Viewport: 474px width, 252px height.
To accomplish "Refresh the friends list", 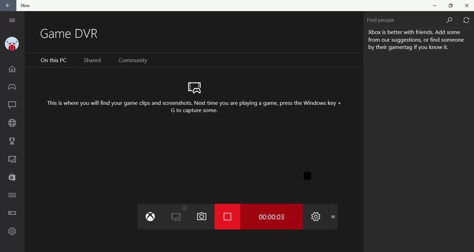I will (466, 20).
